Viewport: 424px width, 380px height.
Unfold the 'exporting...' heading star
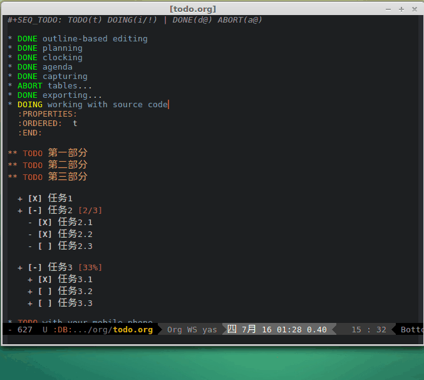pos(10,95)
